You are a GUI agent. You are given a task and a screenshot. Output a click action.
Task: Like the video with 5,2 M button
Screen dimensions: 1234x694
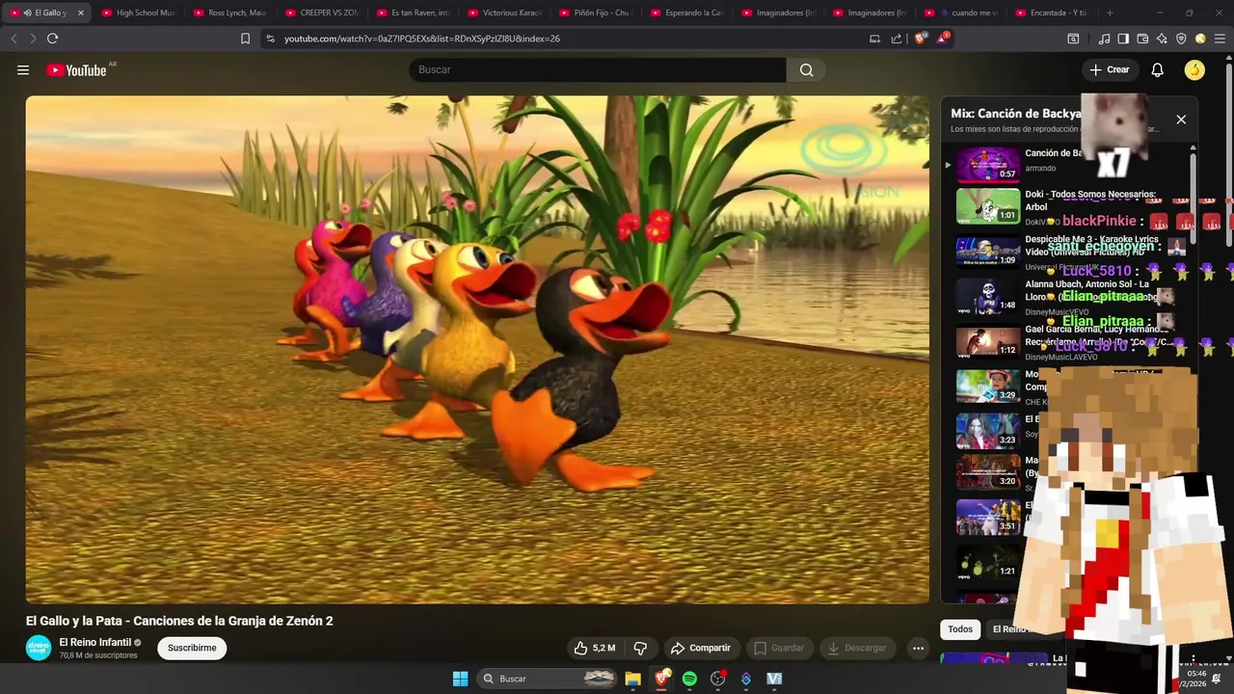click(x=594, y=648)
